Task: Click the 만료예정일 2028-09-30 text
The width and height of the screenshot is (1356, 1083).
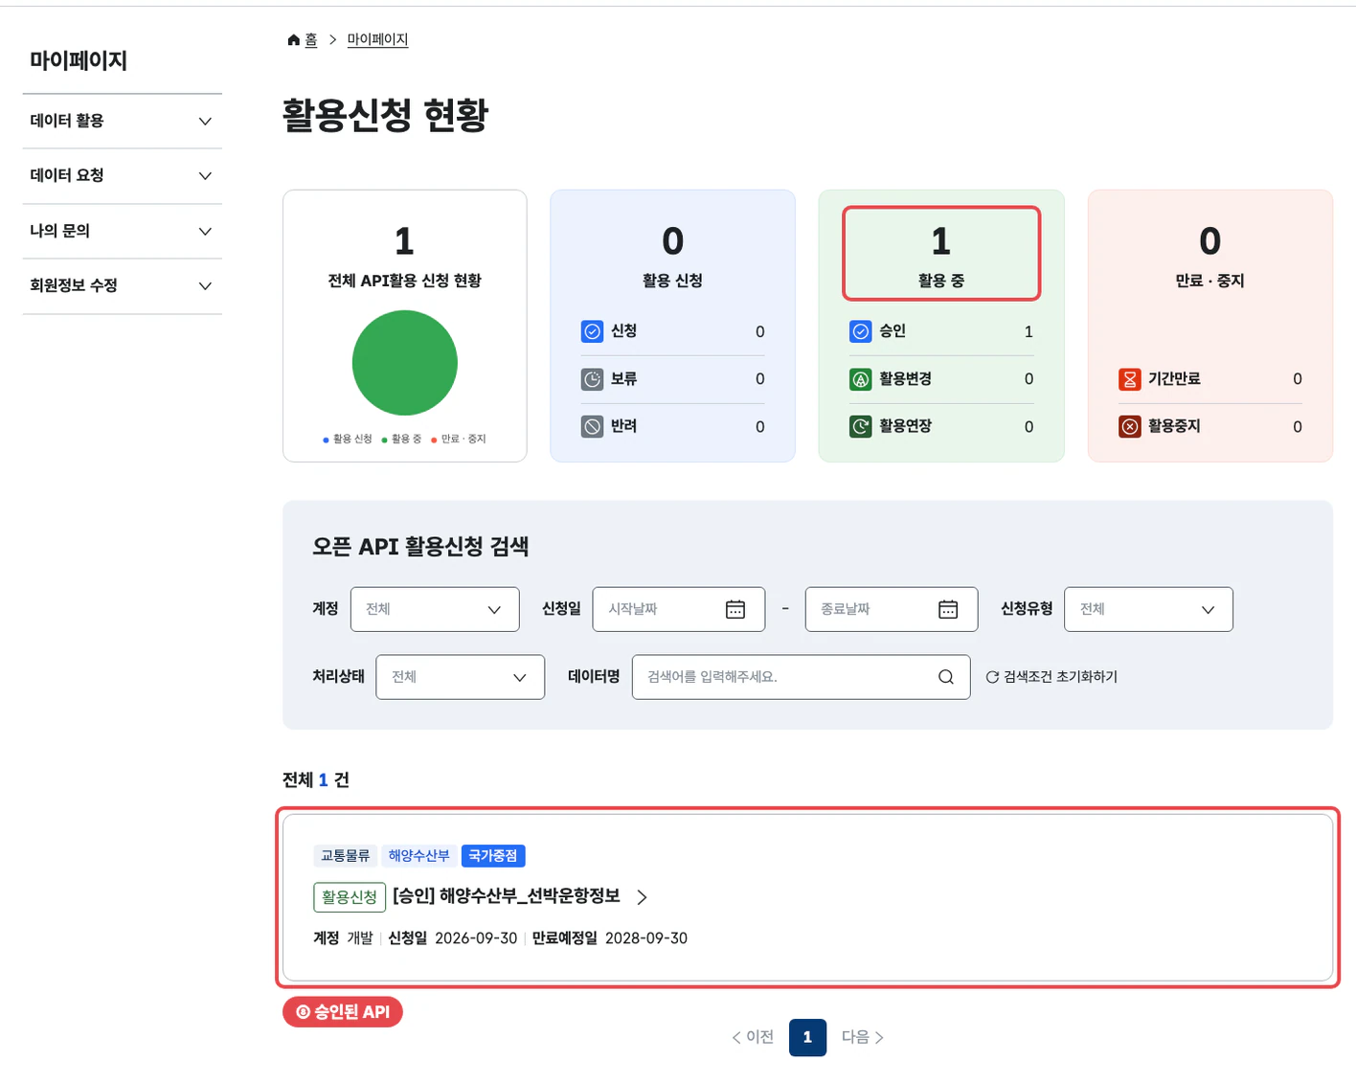Action: [x=610, y=938]
